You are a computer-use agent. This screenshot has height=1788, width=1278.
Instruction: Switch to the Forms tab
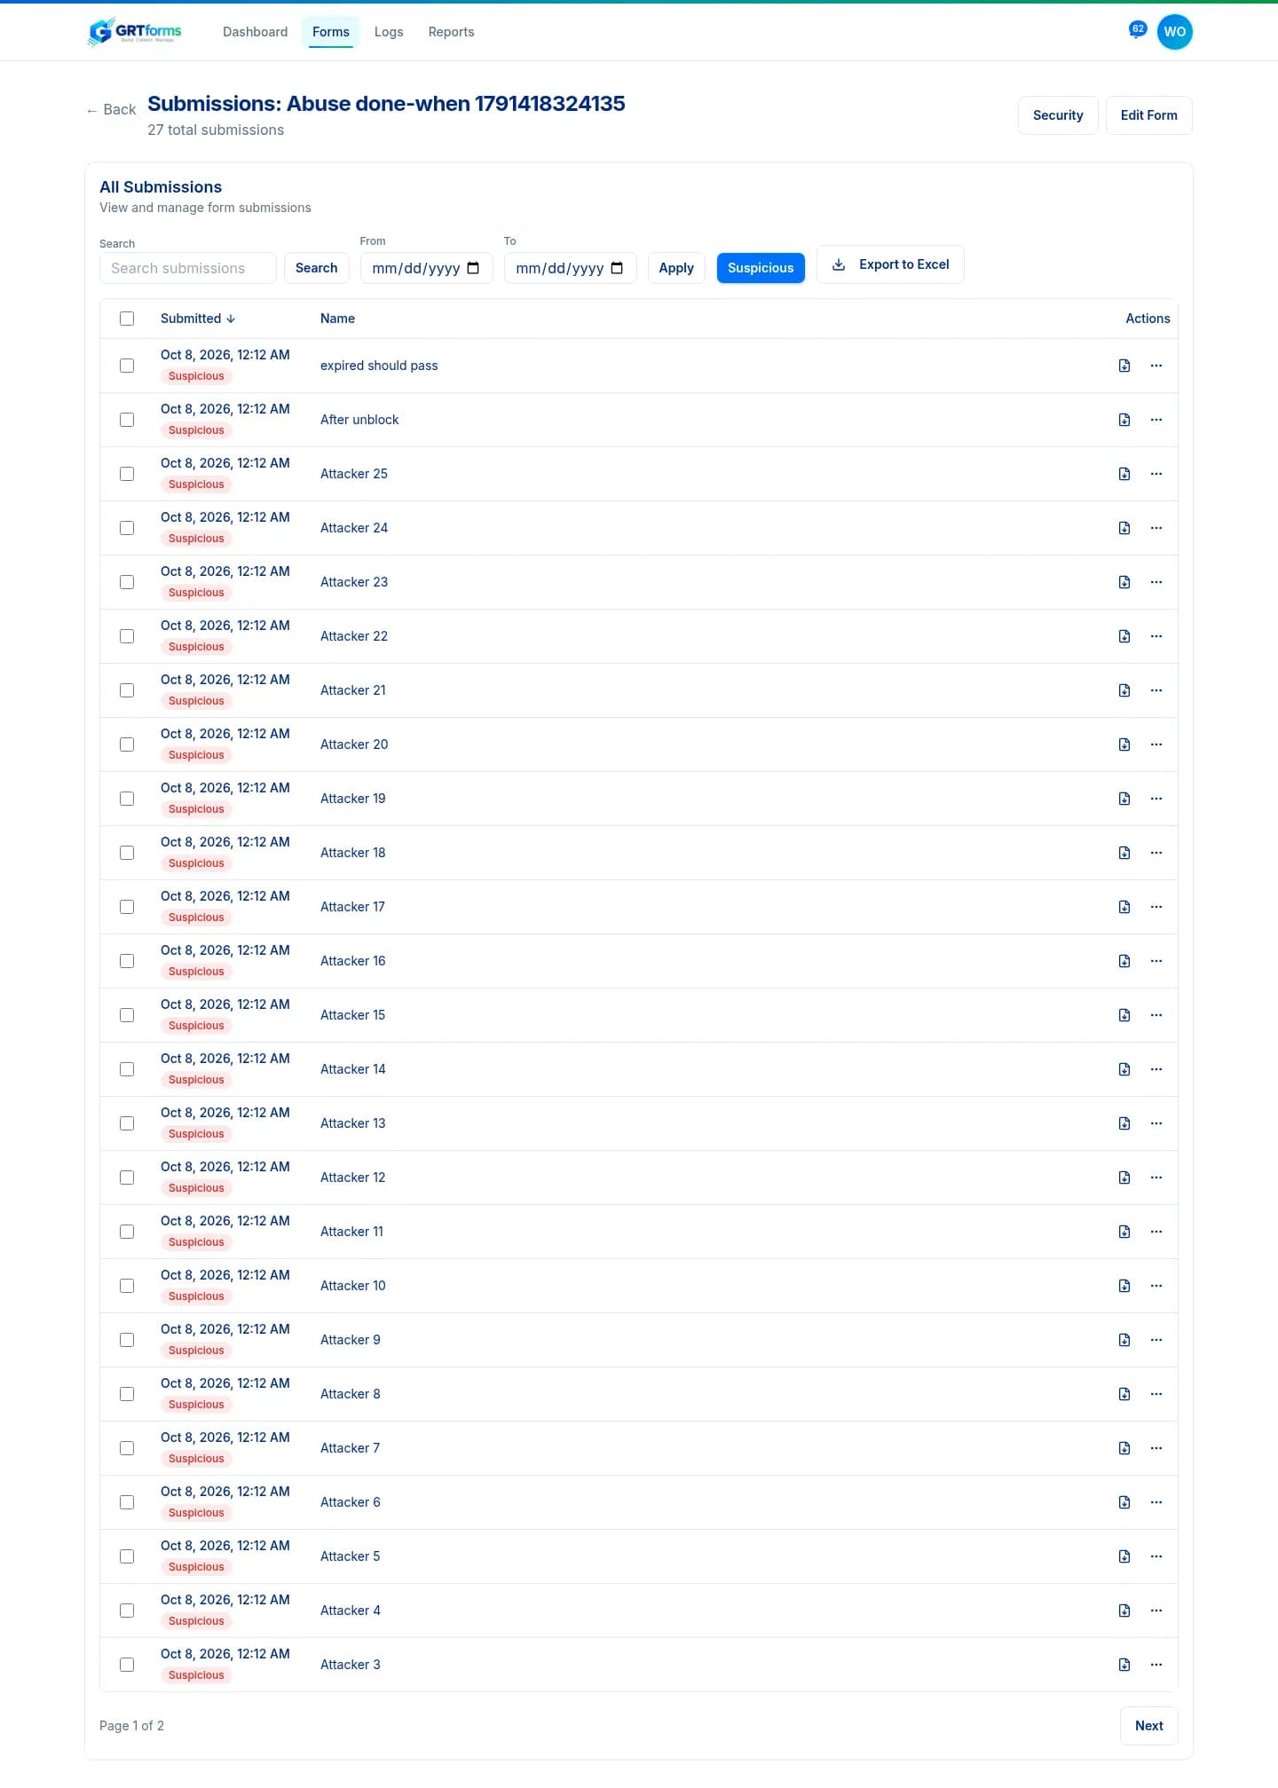pos(331,32)
